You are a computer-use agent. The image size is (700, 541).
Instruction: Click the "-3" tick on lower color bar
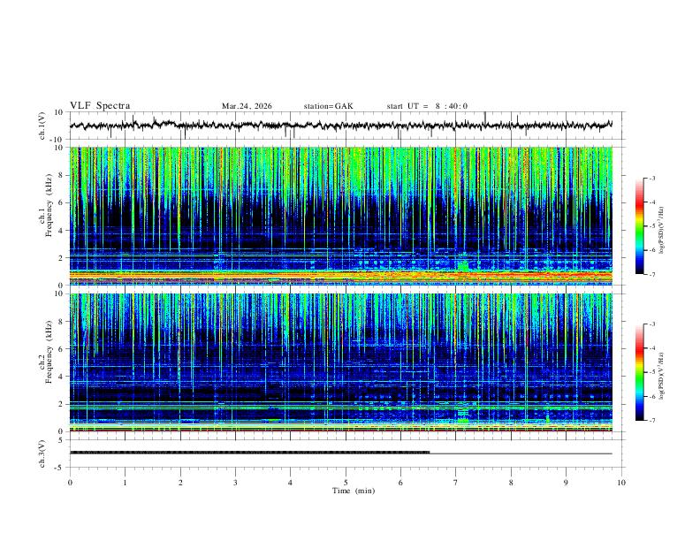click(x=651, y=324)
